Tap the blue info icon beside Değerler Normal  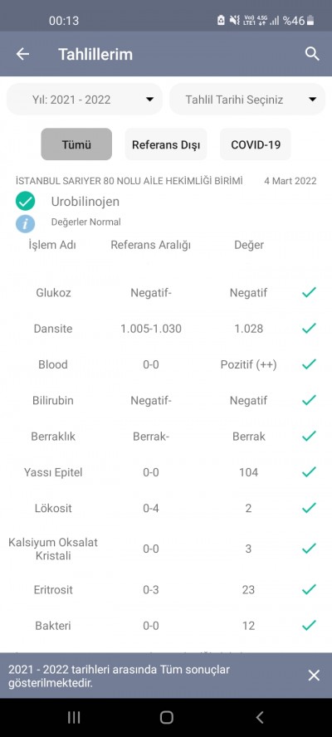click(25, 223)
